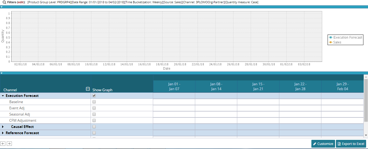Go to previous page with left arrow

[x=3, y=144]
